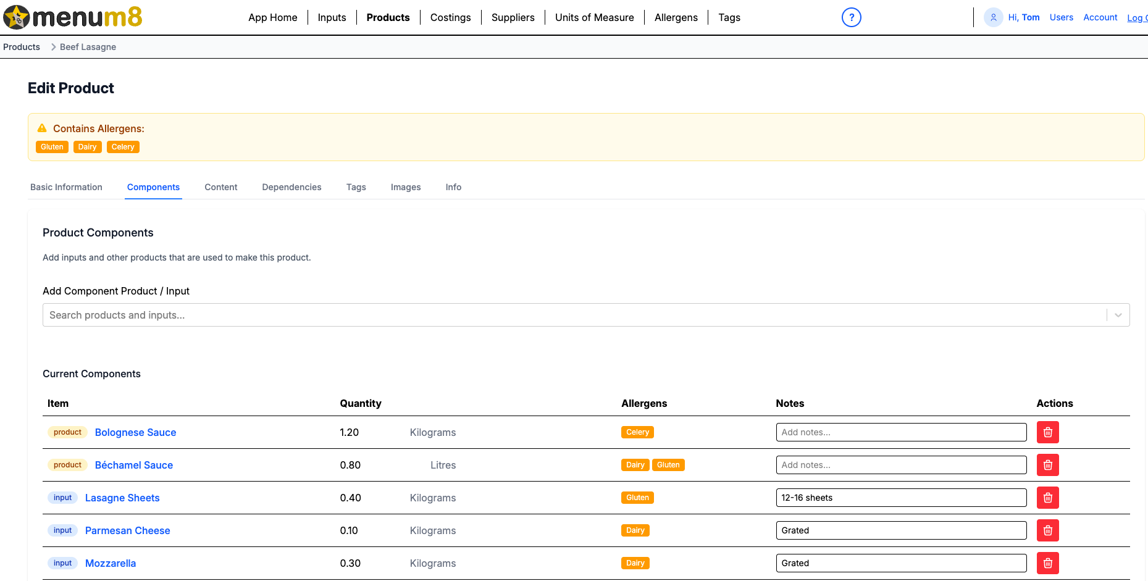Delete the Bolognese Sauce component
1148x581 pixels.
click(1047, 432)
